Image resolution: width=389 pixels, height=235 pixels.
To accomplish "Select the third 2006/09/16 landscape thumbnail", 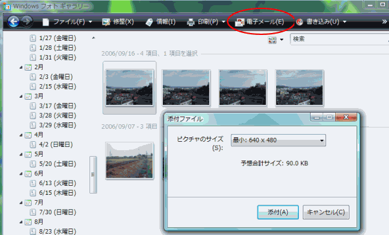I will 242,87.
